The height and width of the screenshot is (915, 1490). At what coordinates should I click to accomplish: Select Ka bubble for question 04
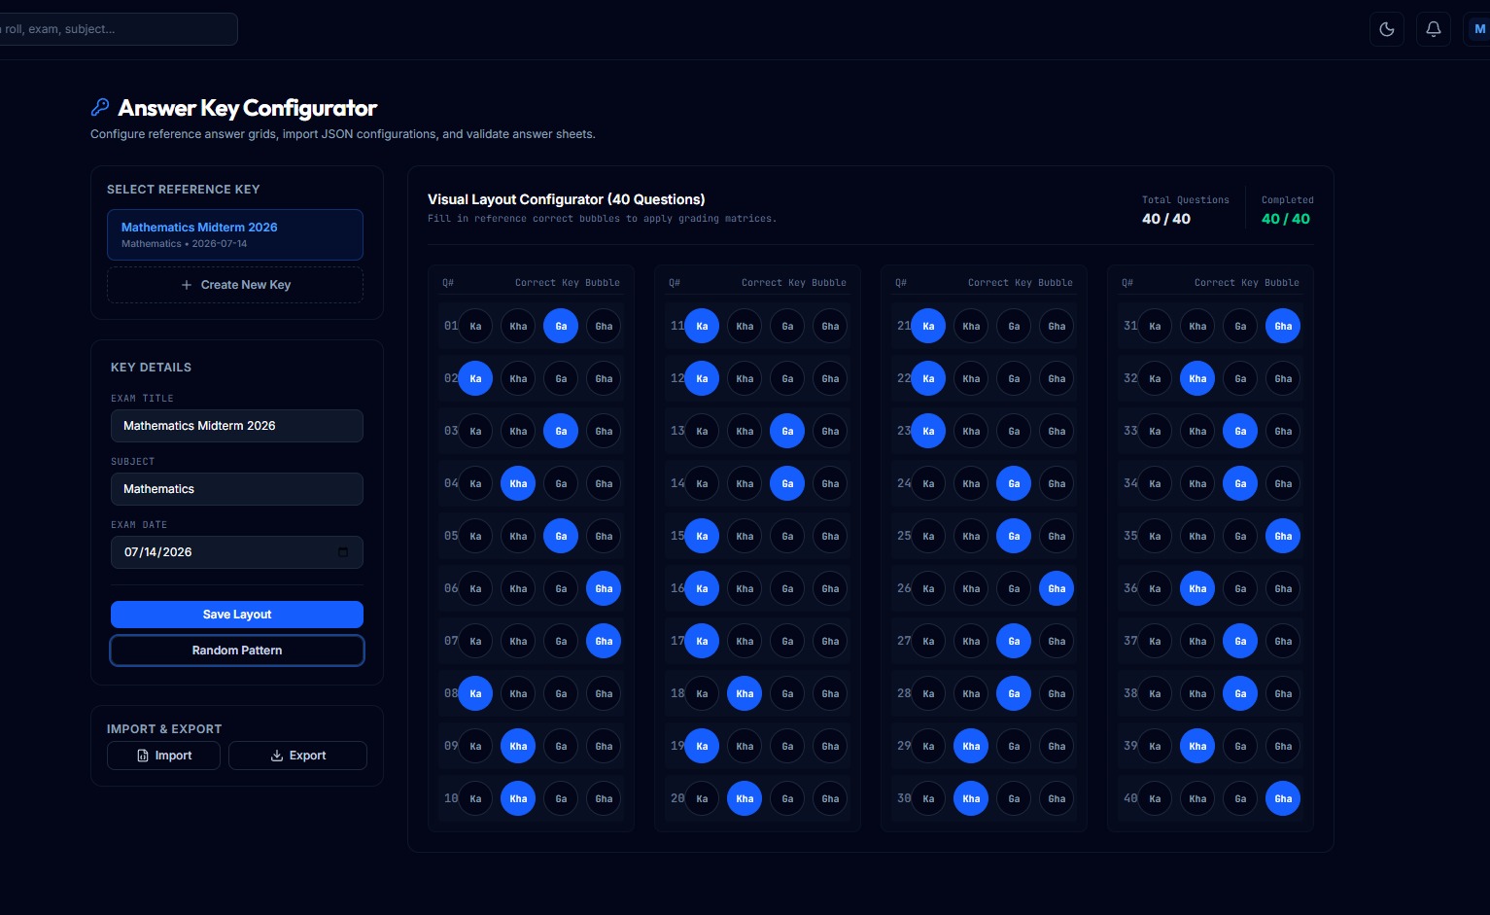point(475,483)
